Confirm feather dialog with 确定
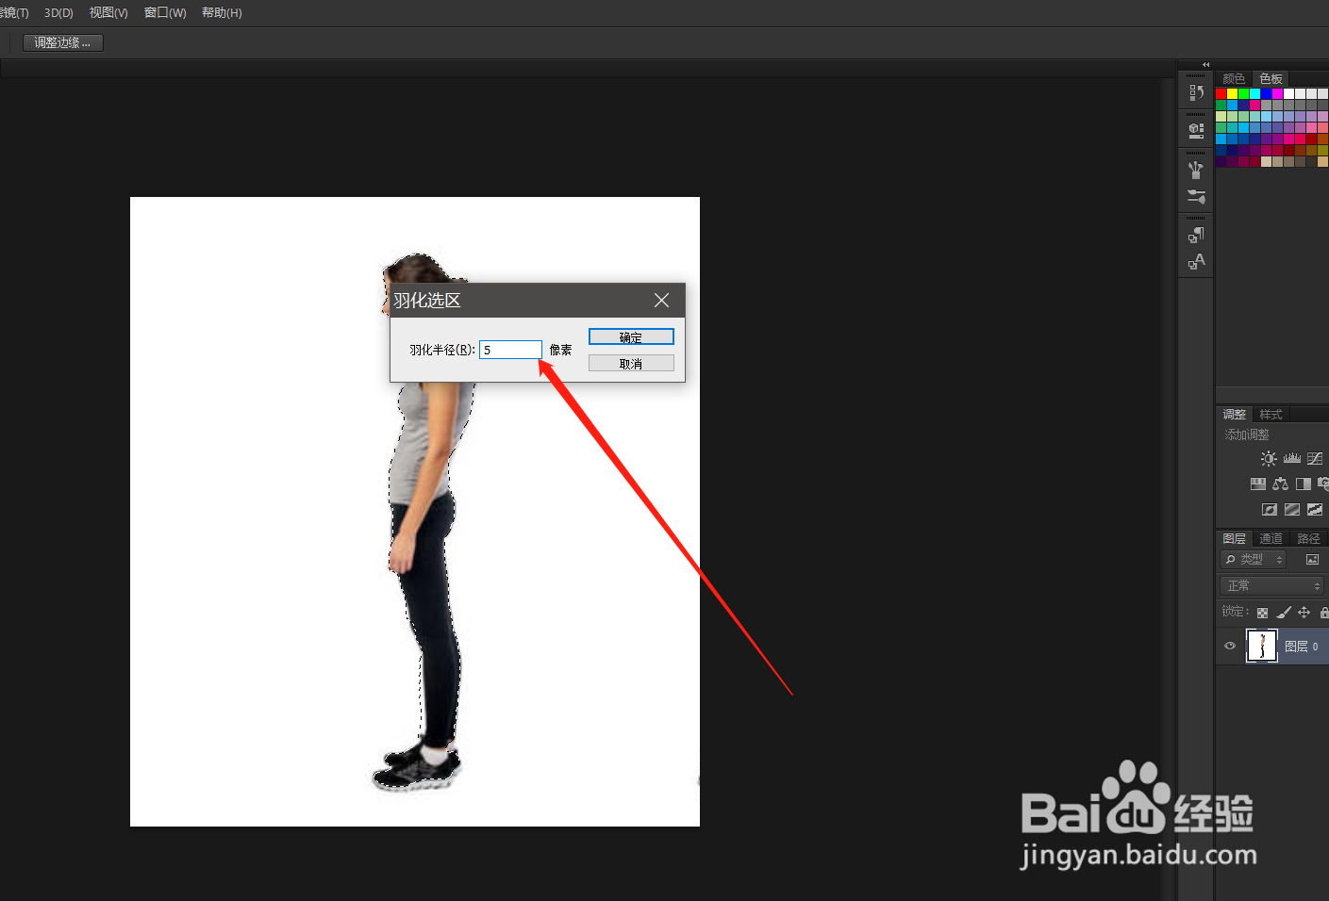Screen dimensions: 1329x901 point(631,337)
